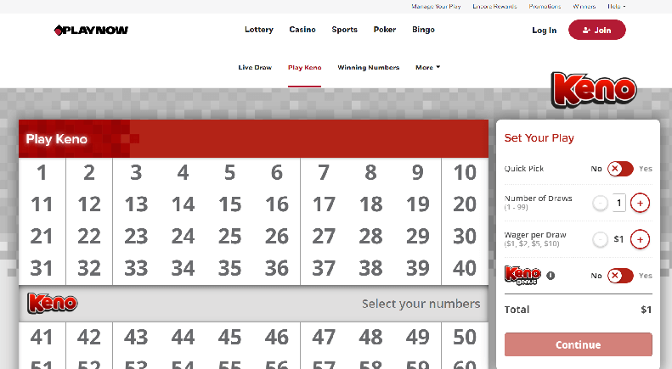Decrease the Number of Draws
The image size is (672, 369).
pos(600,203)
